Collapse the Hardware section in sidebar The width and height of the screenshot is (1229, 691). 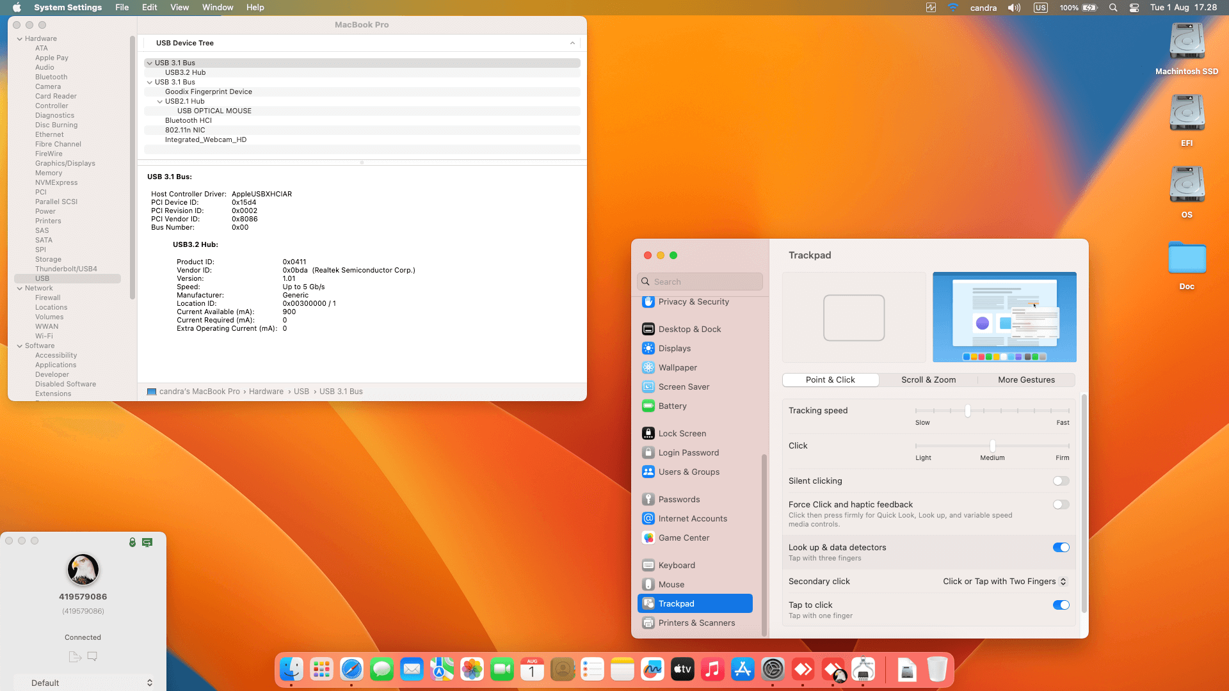20,39
